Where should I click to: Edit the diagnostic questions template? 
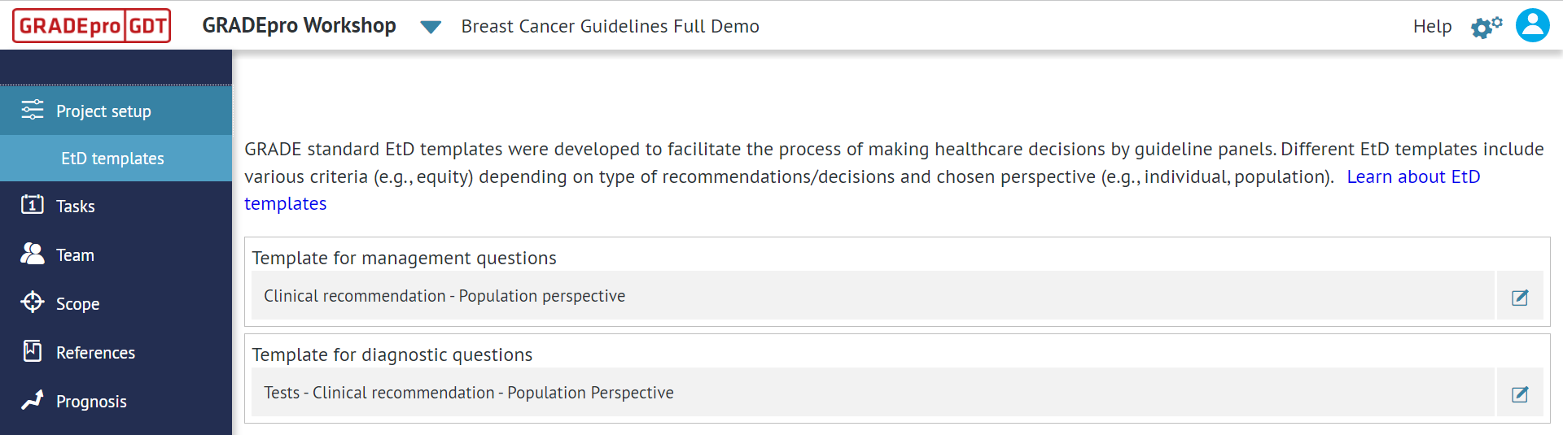(x=1519, y=394)
